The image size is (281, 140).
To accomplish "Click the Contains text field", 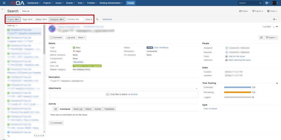I will pyautogui.click(x=75, y=19).
